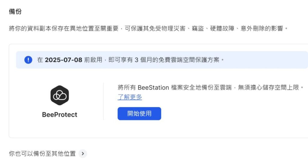
Task: Click the 前啟用 text in the banner
Action: tap(93, 60)
